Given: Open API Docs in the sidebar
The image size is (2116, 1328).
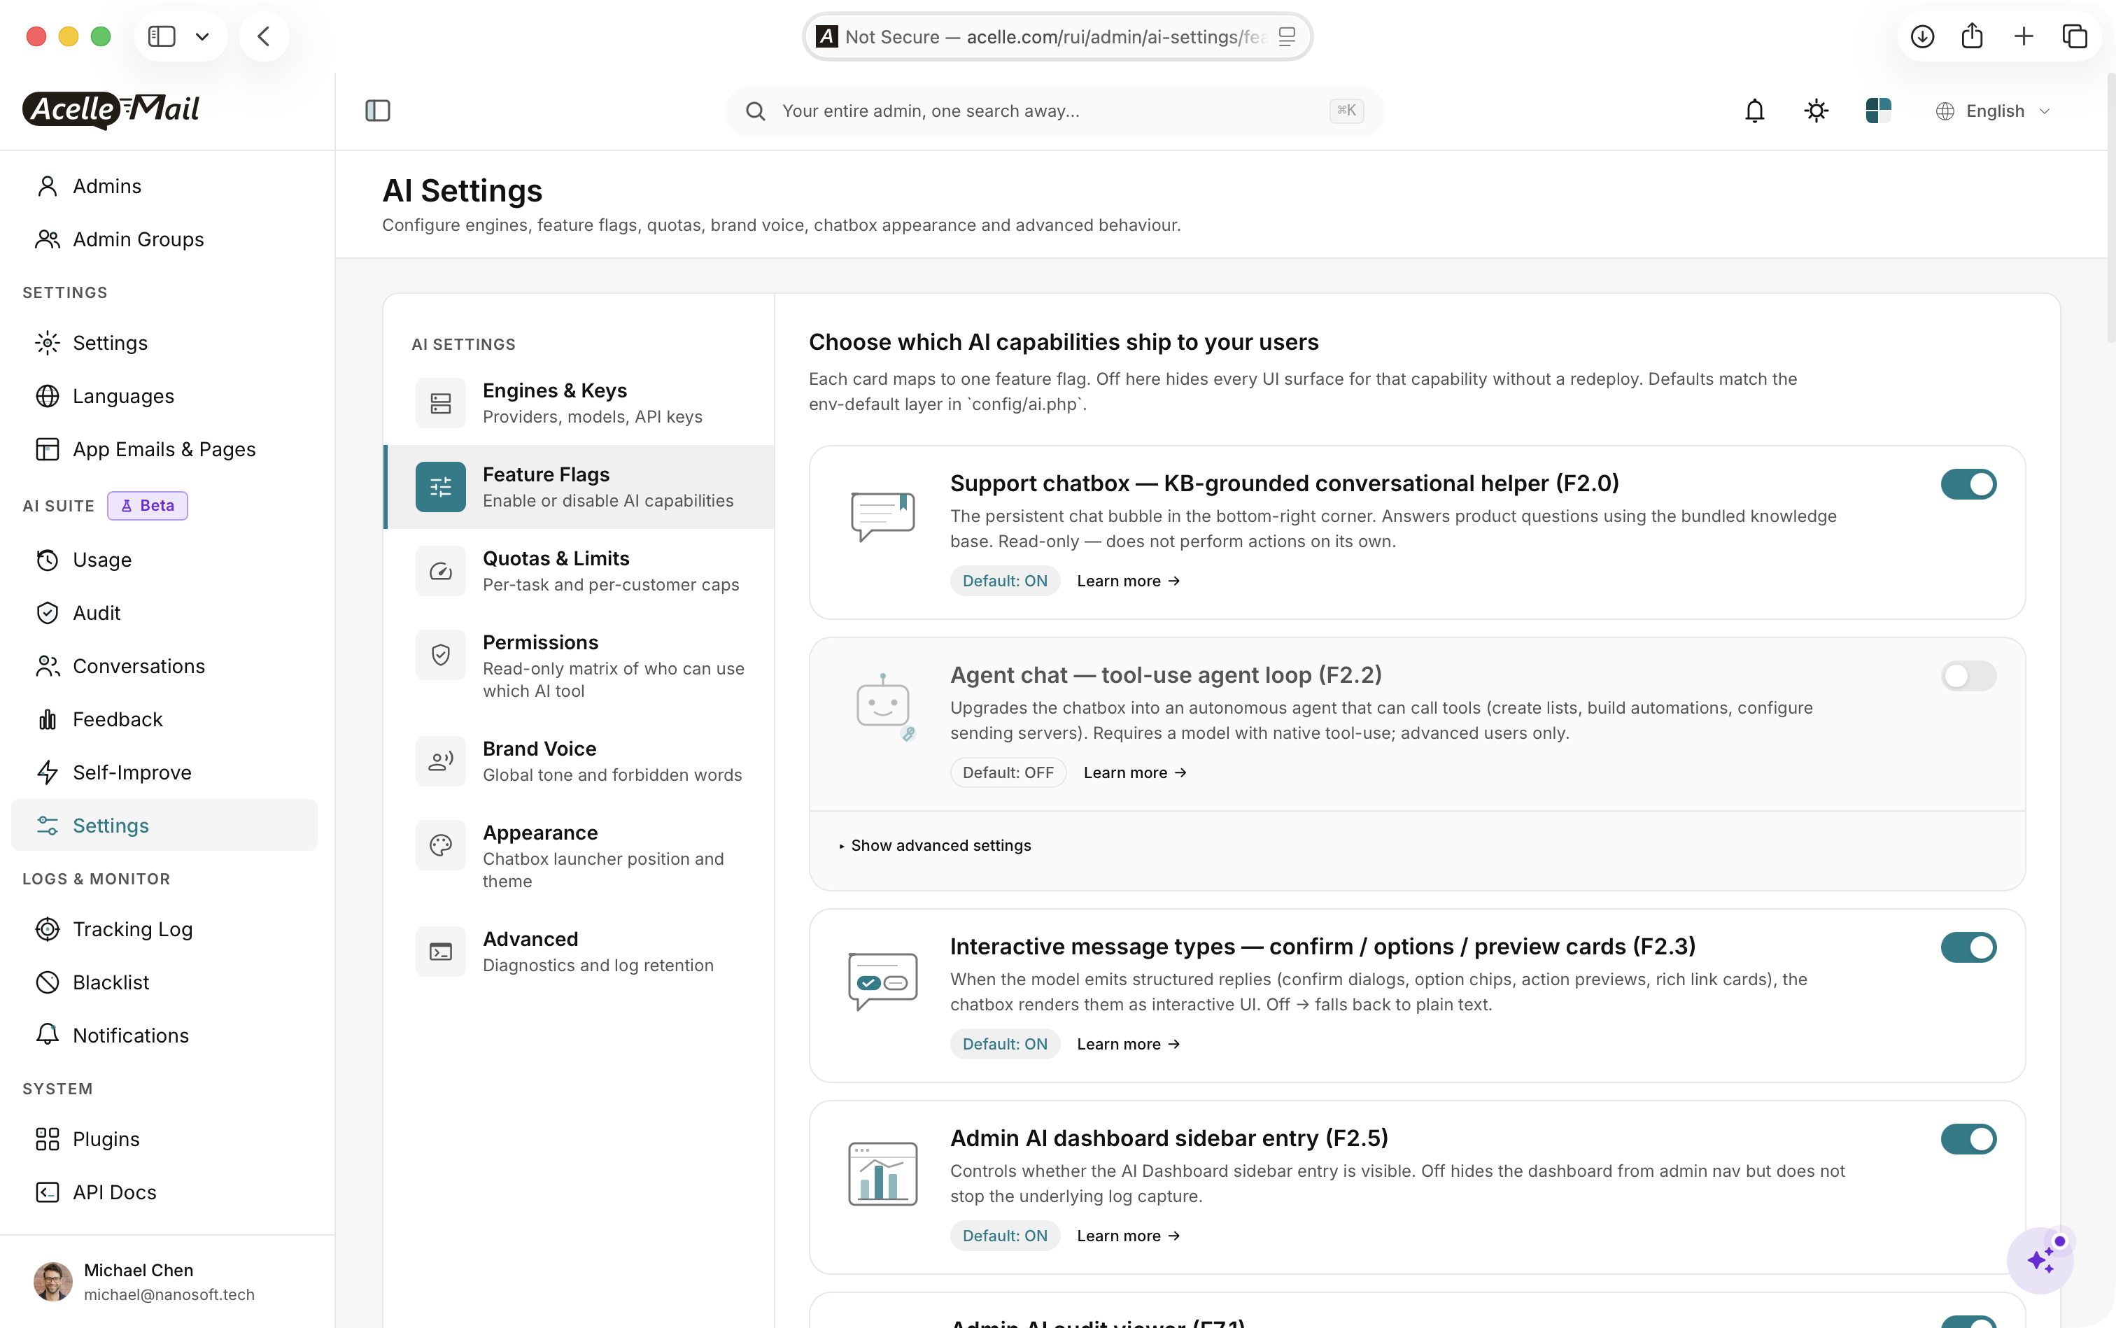Looking at the screenshot, I should (164, 1192).
